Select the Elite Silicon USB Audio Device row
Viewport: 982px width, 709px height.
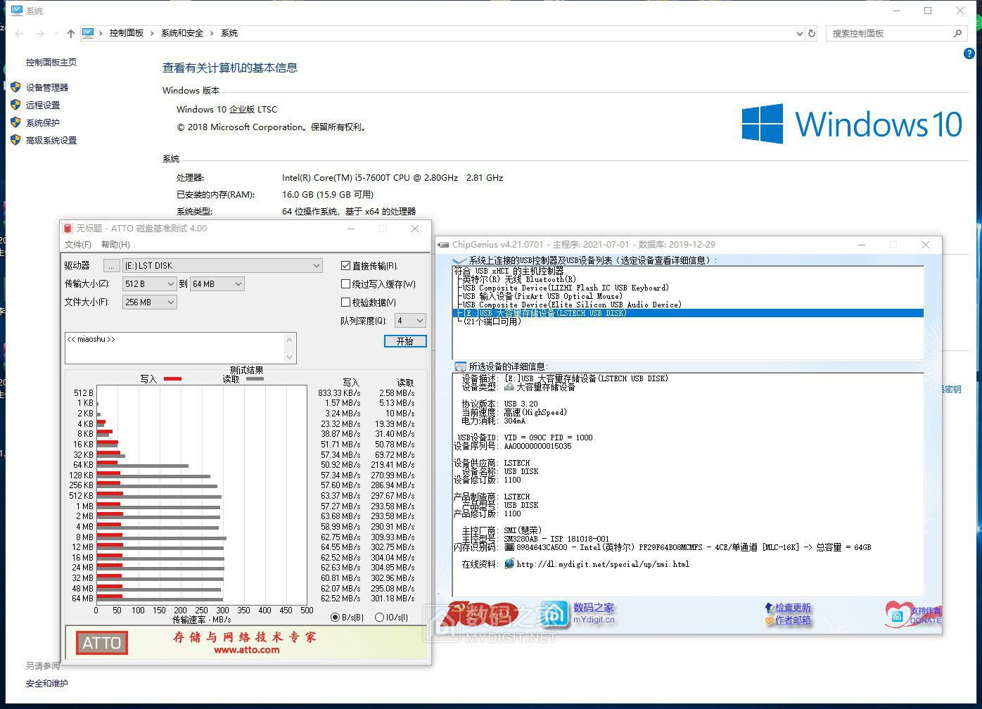click(572, 305)
